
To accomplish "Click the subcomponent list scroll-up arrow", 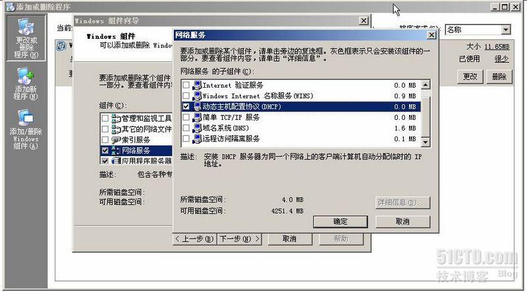I will click(x=426, y=85).
